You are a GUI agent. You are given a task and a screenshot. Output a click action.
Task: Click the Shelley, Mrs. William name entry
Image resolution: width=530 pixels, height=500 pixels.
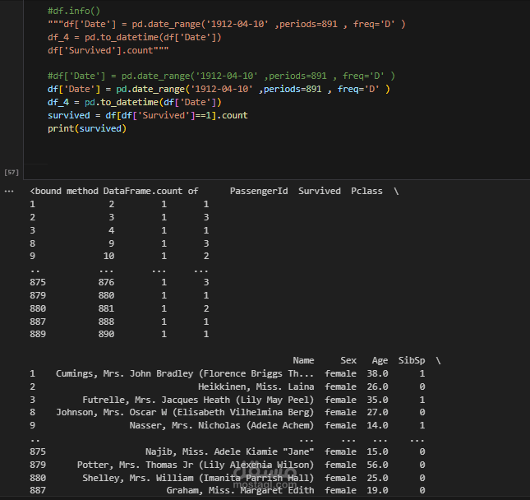click(198, 478)
